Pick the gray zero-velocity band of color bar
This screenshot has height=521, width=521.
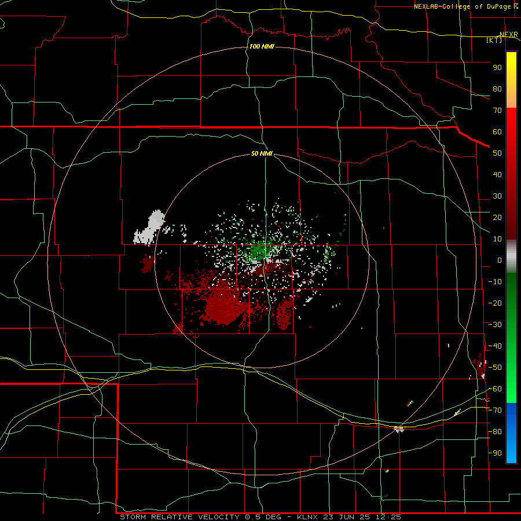pos(511,256)
